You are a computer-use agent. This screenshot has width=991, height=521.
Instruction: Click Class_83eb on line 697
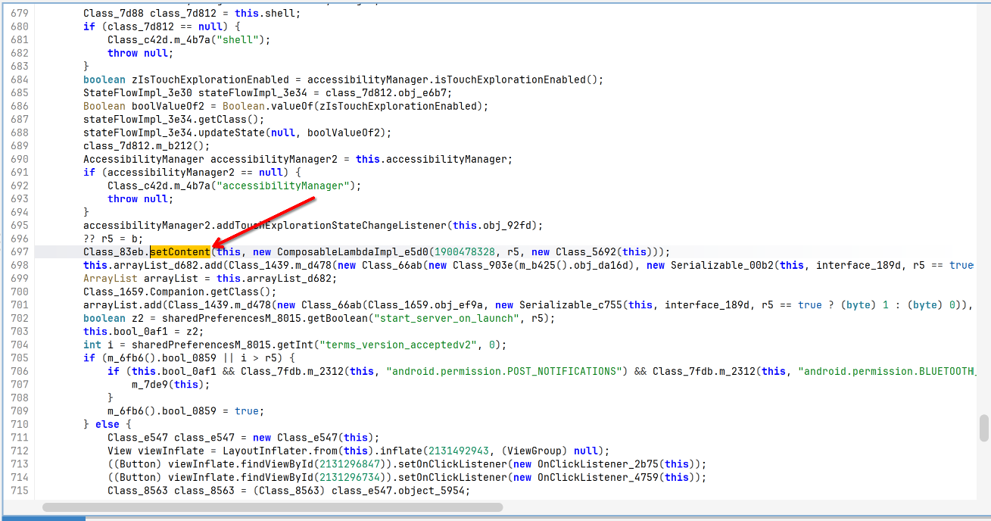114,251
